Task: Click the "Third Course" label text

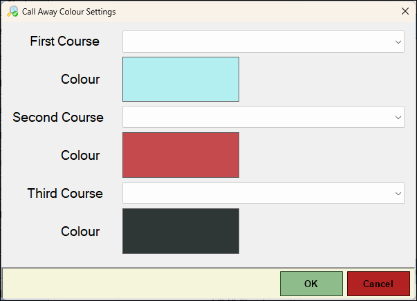Action: tap(65, 193)
